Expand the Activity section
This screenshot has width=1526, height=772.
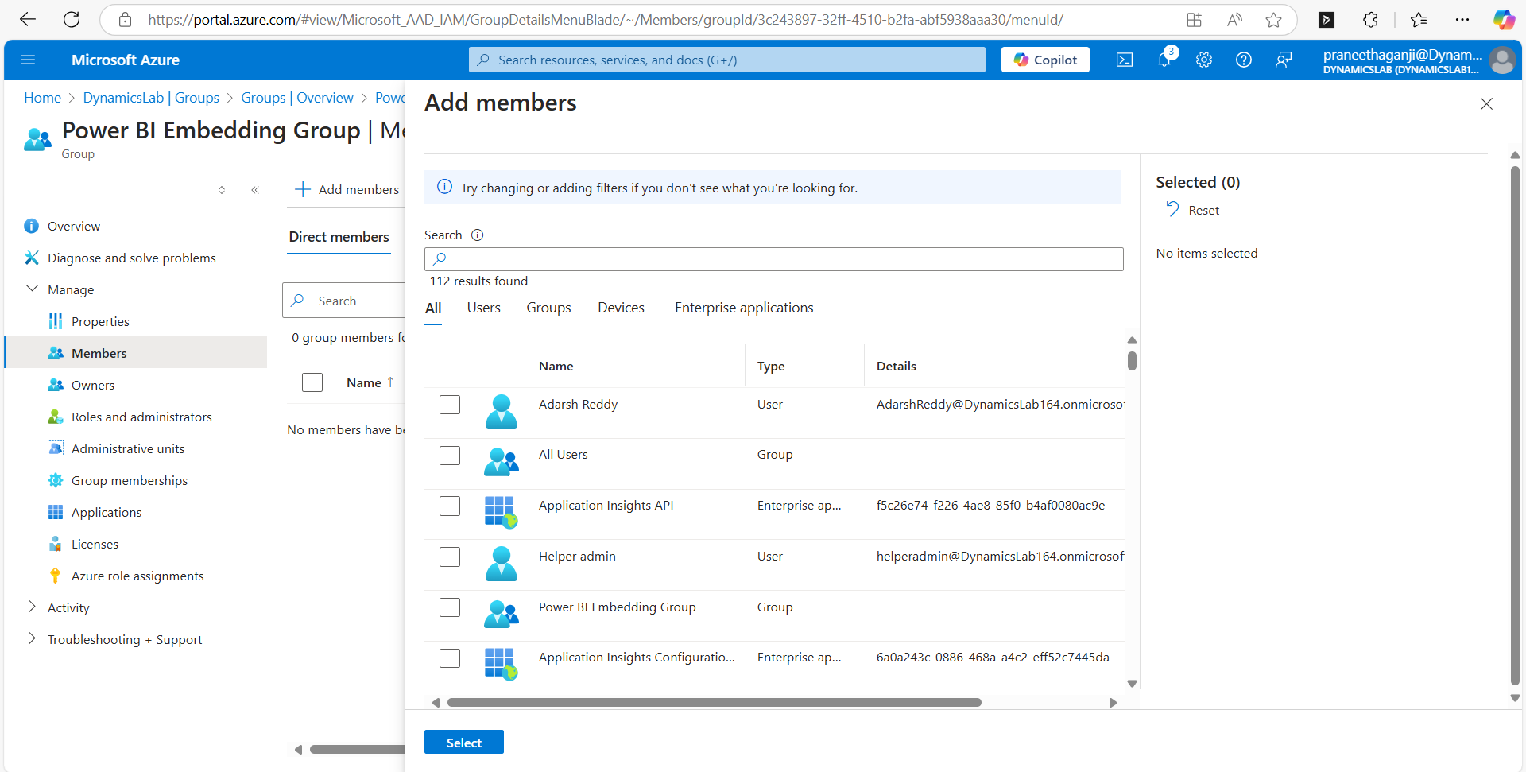pos(32,607)
